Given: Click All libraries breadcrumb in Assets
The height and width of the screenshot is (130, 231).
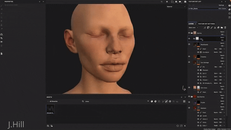Looking at the screenshot, I should [x=54, y=101].
